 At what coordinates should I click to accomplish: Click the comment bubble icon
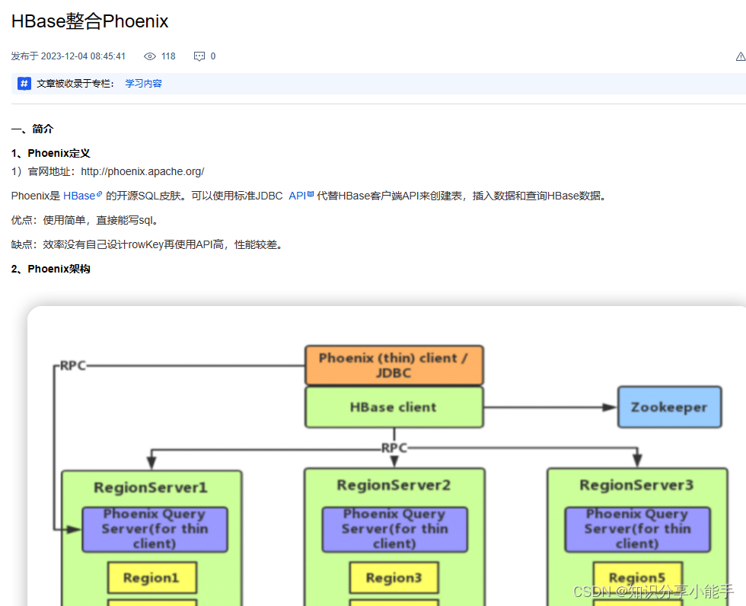(x=199, y=56)
